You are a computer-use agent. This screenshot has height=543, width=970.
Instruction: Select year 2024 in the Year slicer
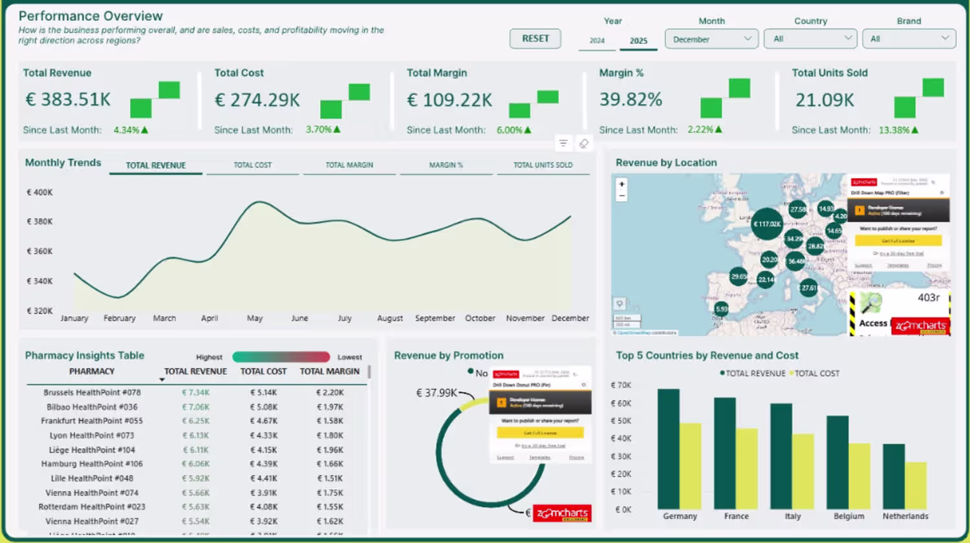pos(597,40)
